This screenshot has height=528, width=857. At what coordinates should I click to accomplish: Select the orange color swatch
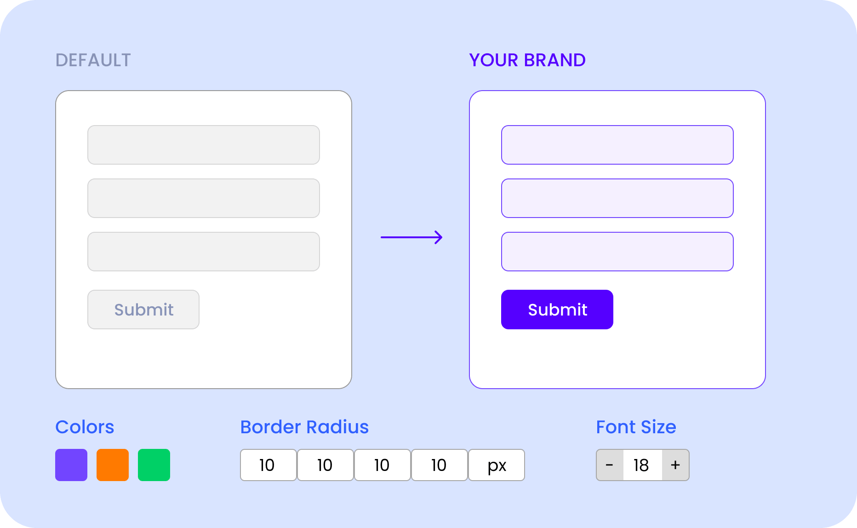pos(113,465)
